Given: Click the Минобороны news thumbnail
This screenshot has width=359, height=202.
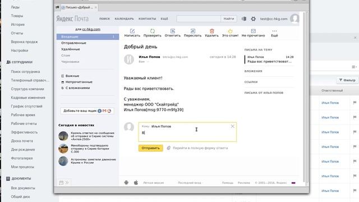Looking at the screenshot, I should tap(63, 149).
